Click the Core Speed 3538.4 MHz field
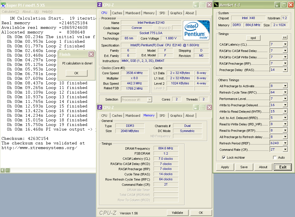 click(x=134, y=73)
